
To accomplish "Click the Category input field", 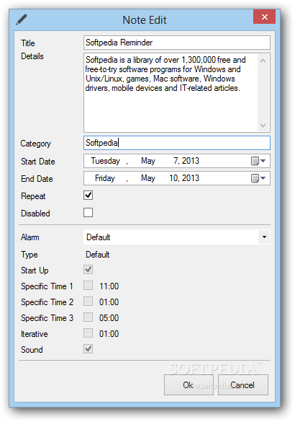I will [176, 143].
